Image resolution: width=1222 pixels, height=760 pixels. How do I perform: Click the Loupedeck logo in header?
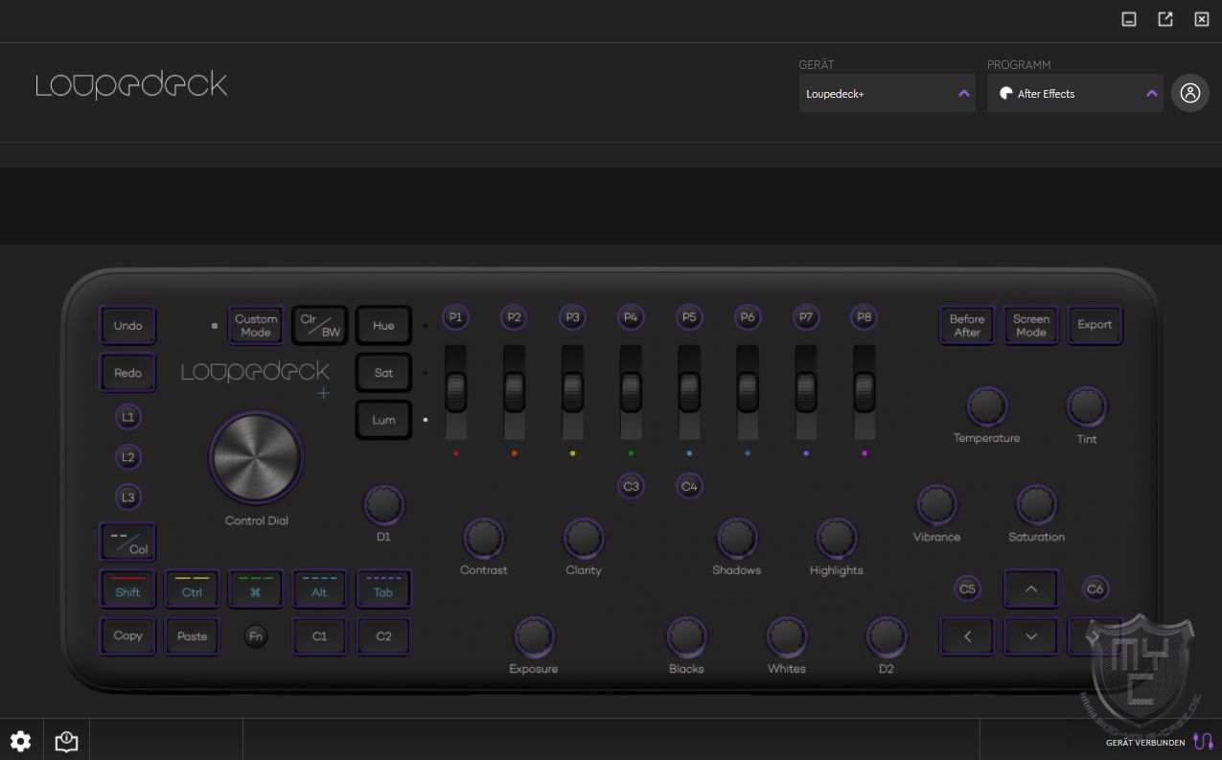click(131, 86)
